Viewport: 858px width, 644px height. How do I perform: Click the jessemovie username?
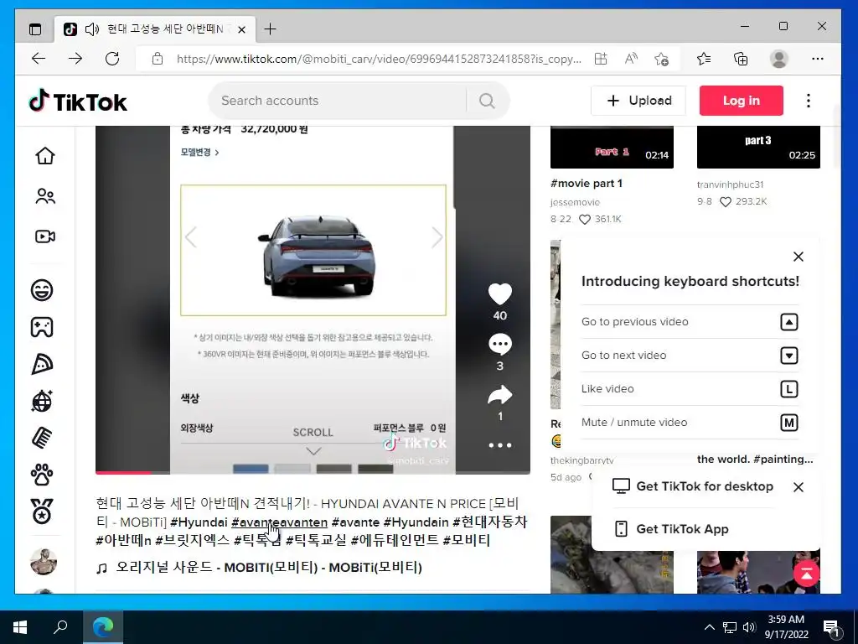point(575,202)
